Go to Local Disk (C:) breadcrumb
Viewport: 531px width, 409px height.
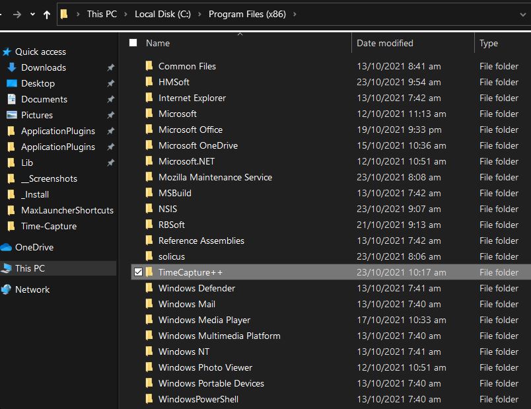coord(162,14)
